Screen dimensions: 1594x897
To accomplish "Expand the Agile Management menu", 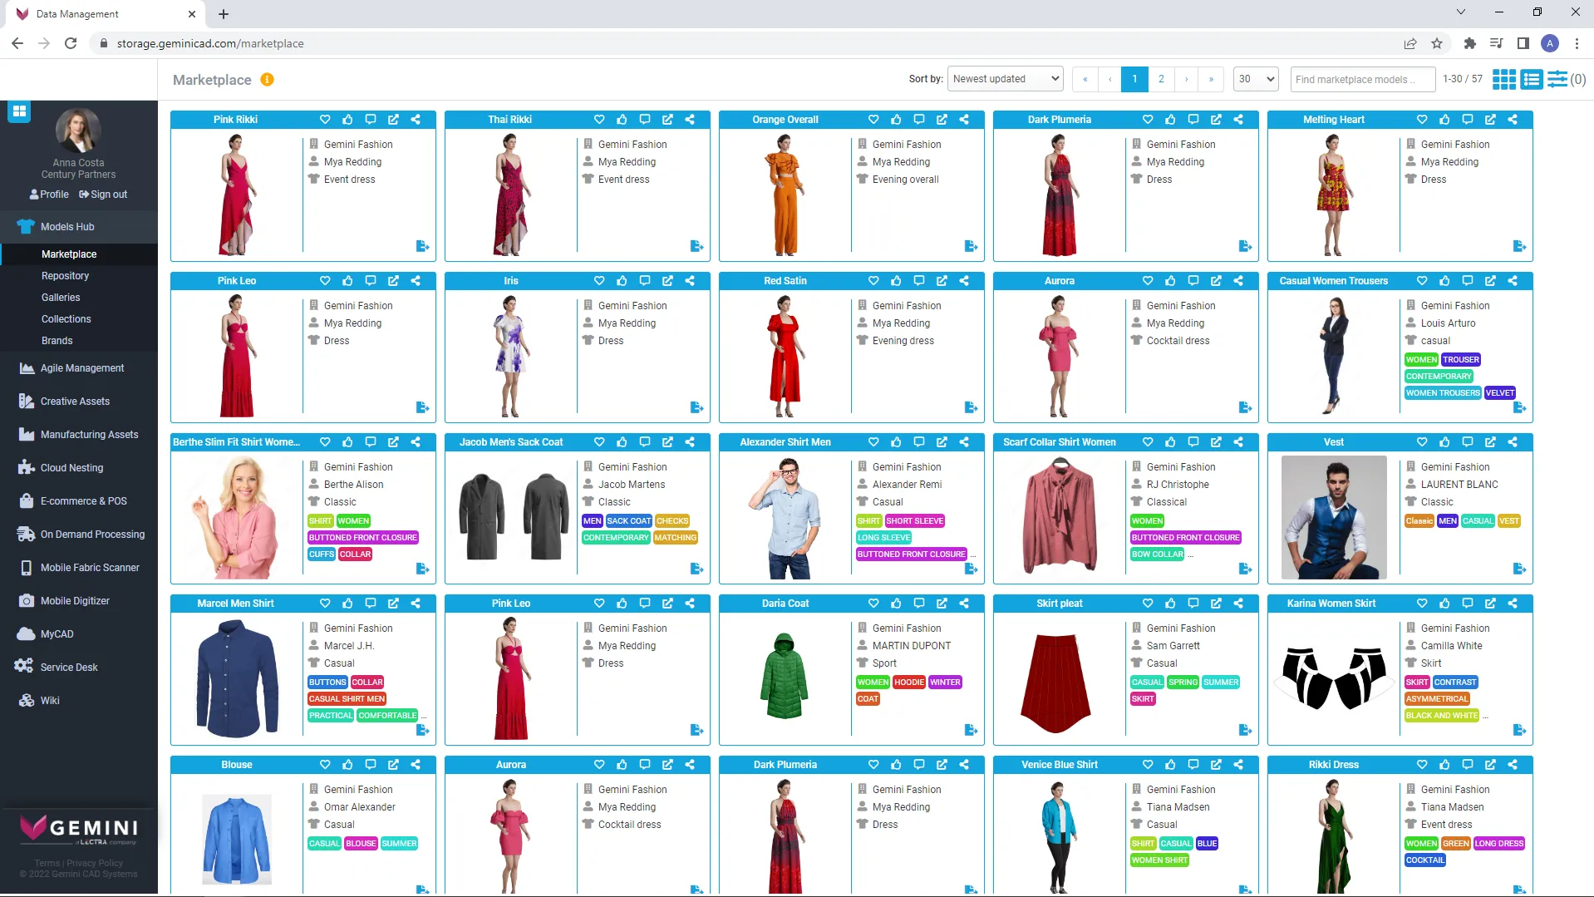I will (82, 368).
